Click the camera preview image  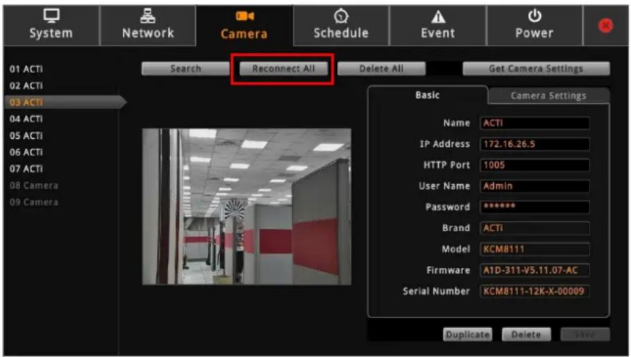(x=247, y=206)
